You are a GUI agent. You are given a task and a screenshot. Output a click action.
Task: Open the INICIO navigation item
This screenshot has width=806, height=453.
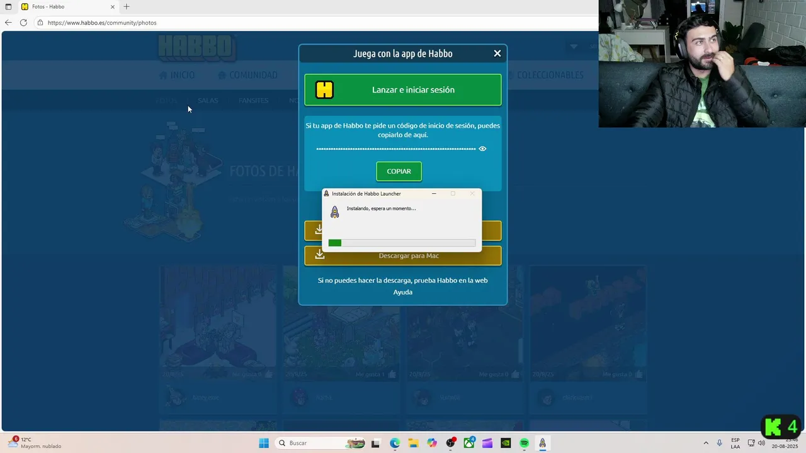point(177,75)
